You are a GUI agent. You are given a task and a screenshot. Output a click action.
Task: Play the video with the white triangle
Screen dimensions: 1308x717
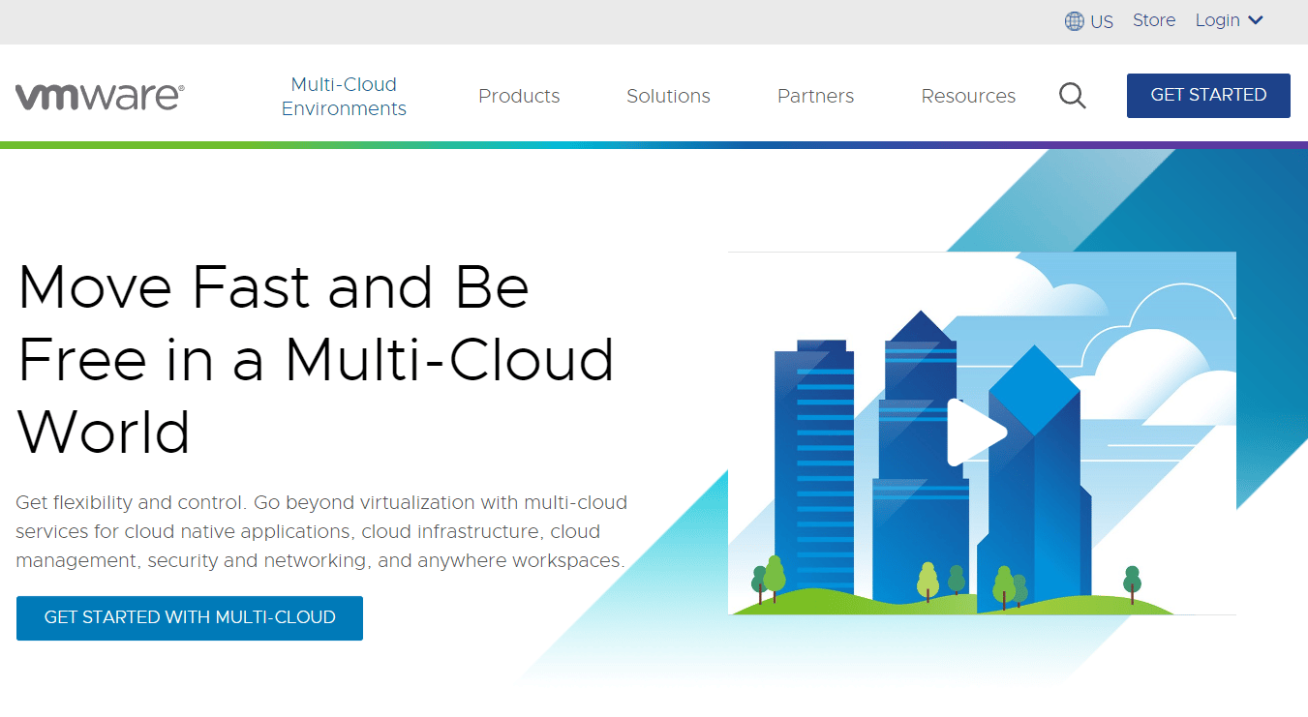pos(975,432)
